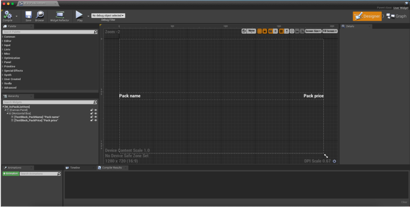This screenshot has height=207, width=410.
Task: Browse to asset in Content Browser
Action: (40, 15)
